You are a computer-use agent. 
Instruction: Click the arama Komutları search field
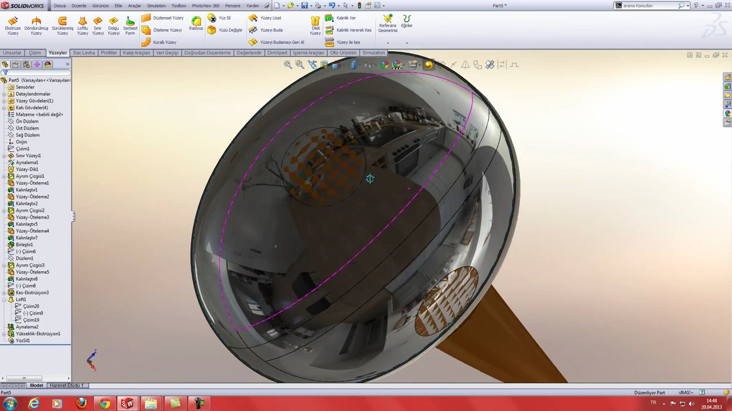pos(651,6)
